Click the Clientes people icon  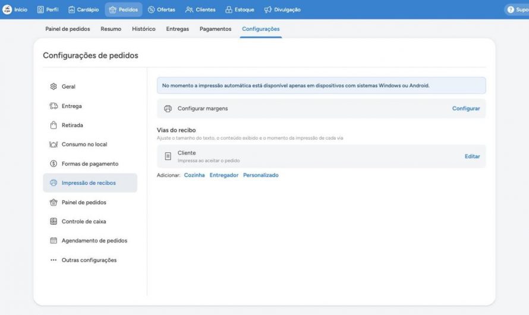[189, 10]
